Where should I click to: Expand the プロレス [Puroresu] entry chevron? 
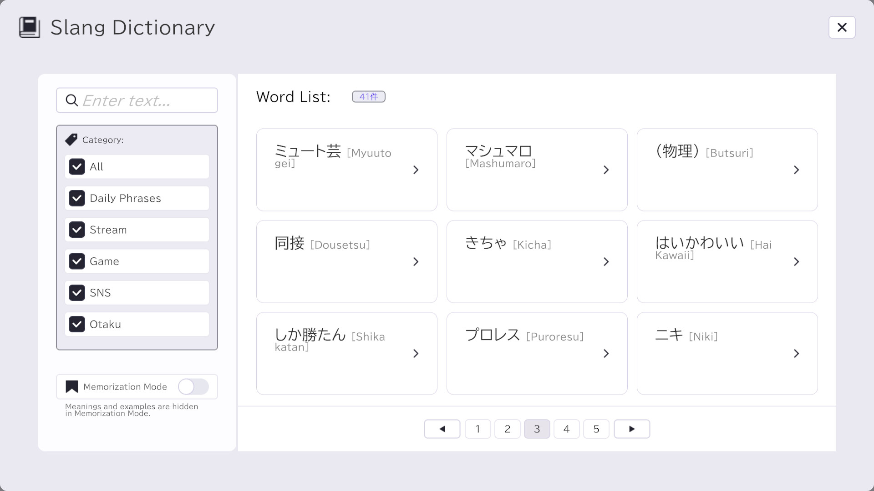pos(606,354)
